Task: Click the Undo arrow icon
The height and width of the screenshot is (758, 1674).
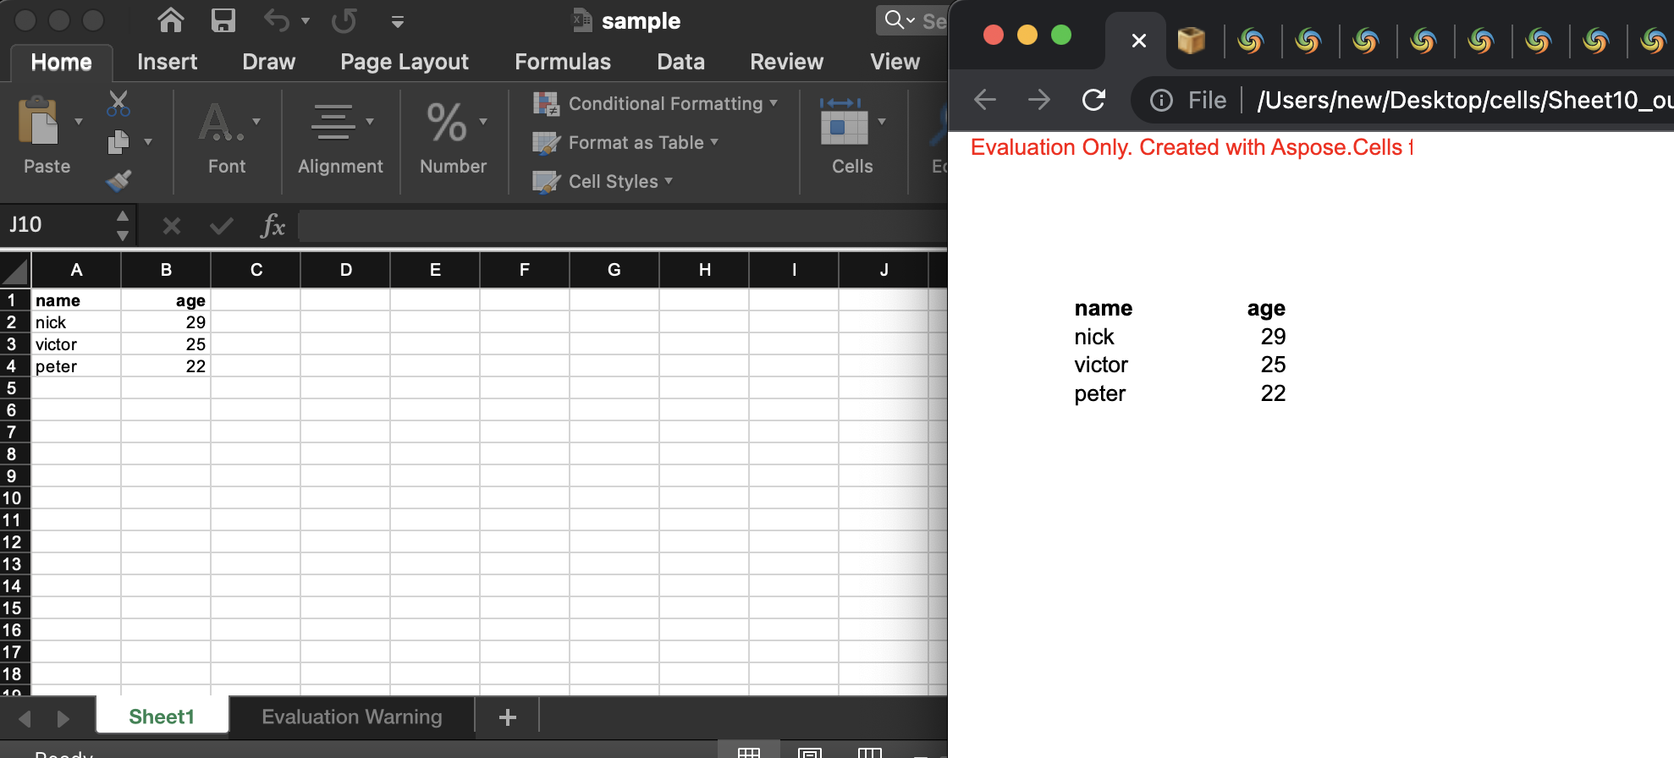Action: point(277,20)
